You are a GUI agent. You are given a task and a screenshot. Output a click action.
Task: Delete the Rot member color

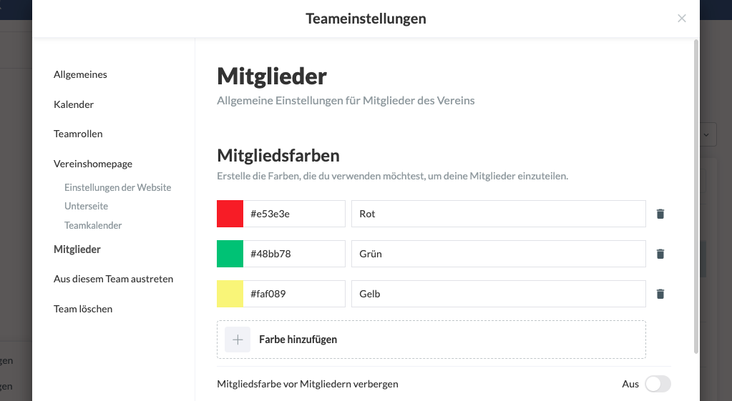tap(660, 214)
